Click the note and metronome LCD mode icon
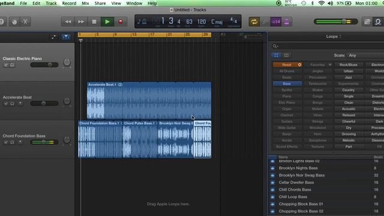This screenshot has height=216, width=384. (142, 22)
